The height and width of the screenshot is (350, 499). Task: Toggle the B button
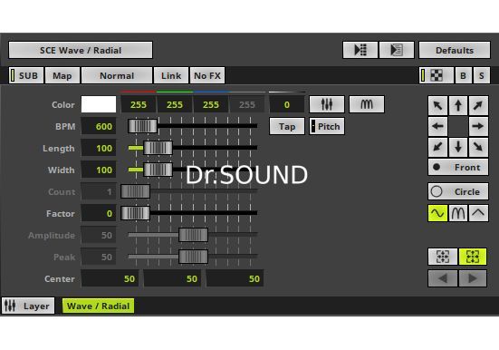click(464, 75)
